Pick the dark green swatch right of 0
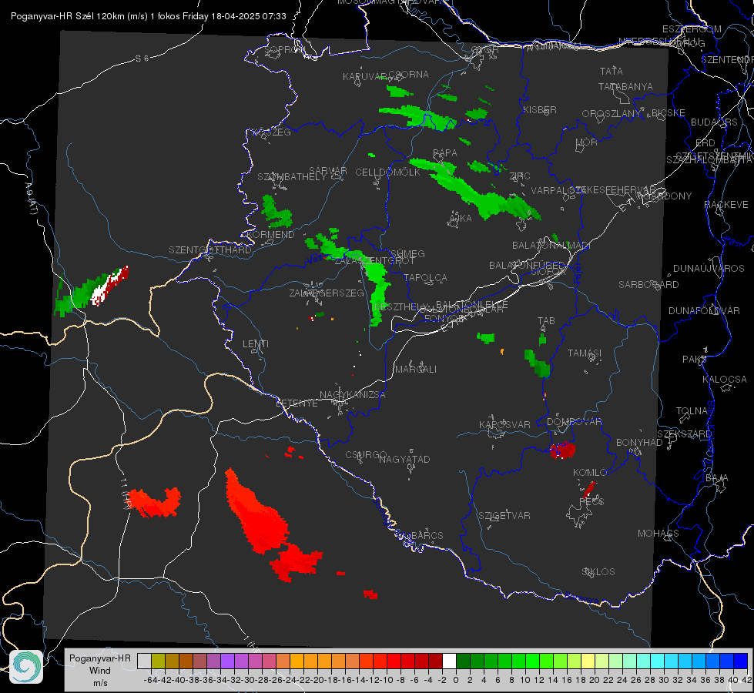 pos(463,661)
